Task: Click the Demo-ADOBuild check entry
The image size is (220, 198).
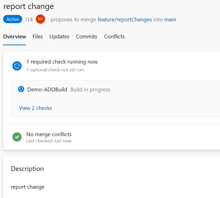Action: [47, 89]
